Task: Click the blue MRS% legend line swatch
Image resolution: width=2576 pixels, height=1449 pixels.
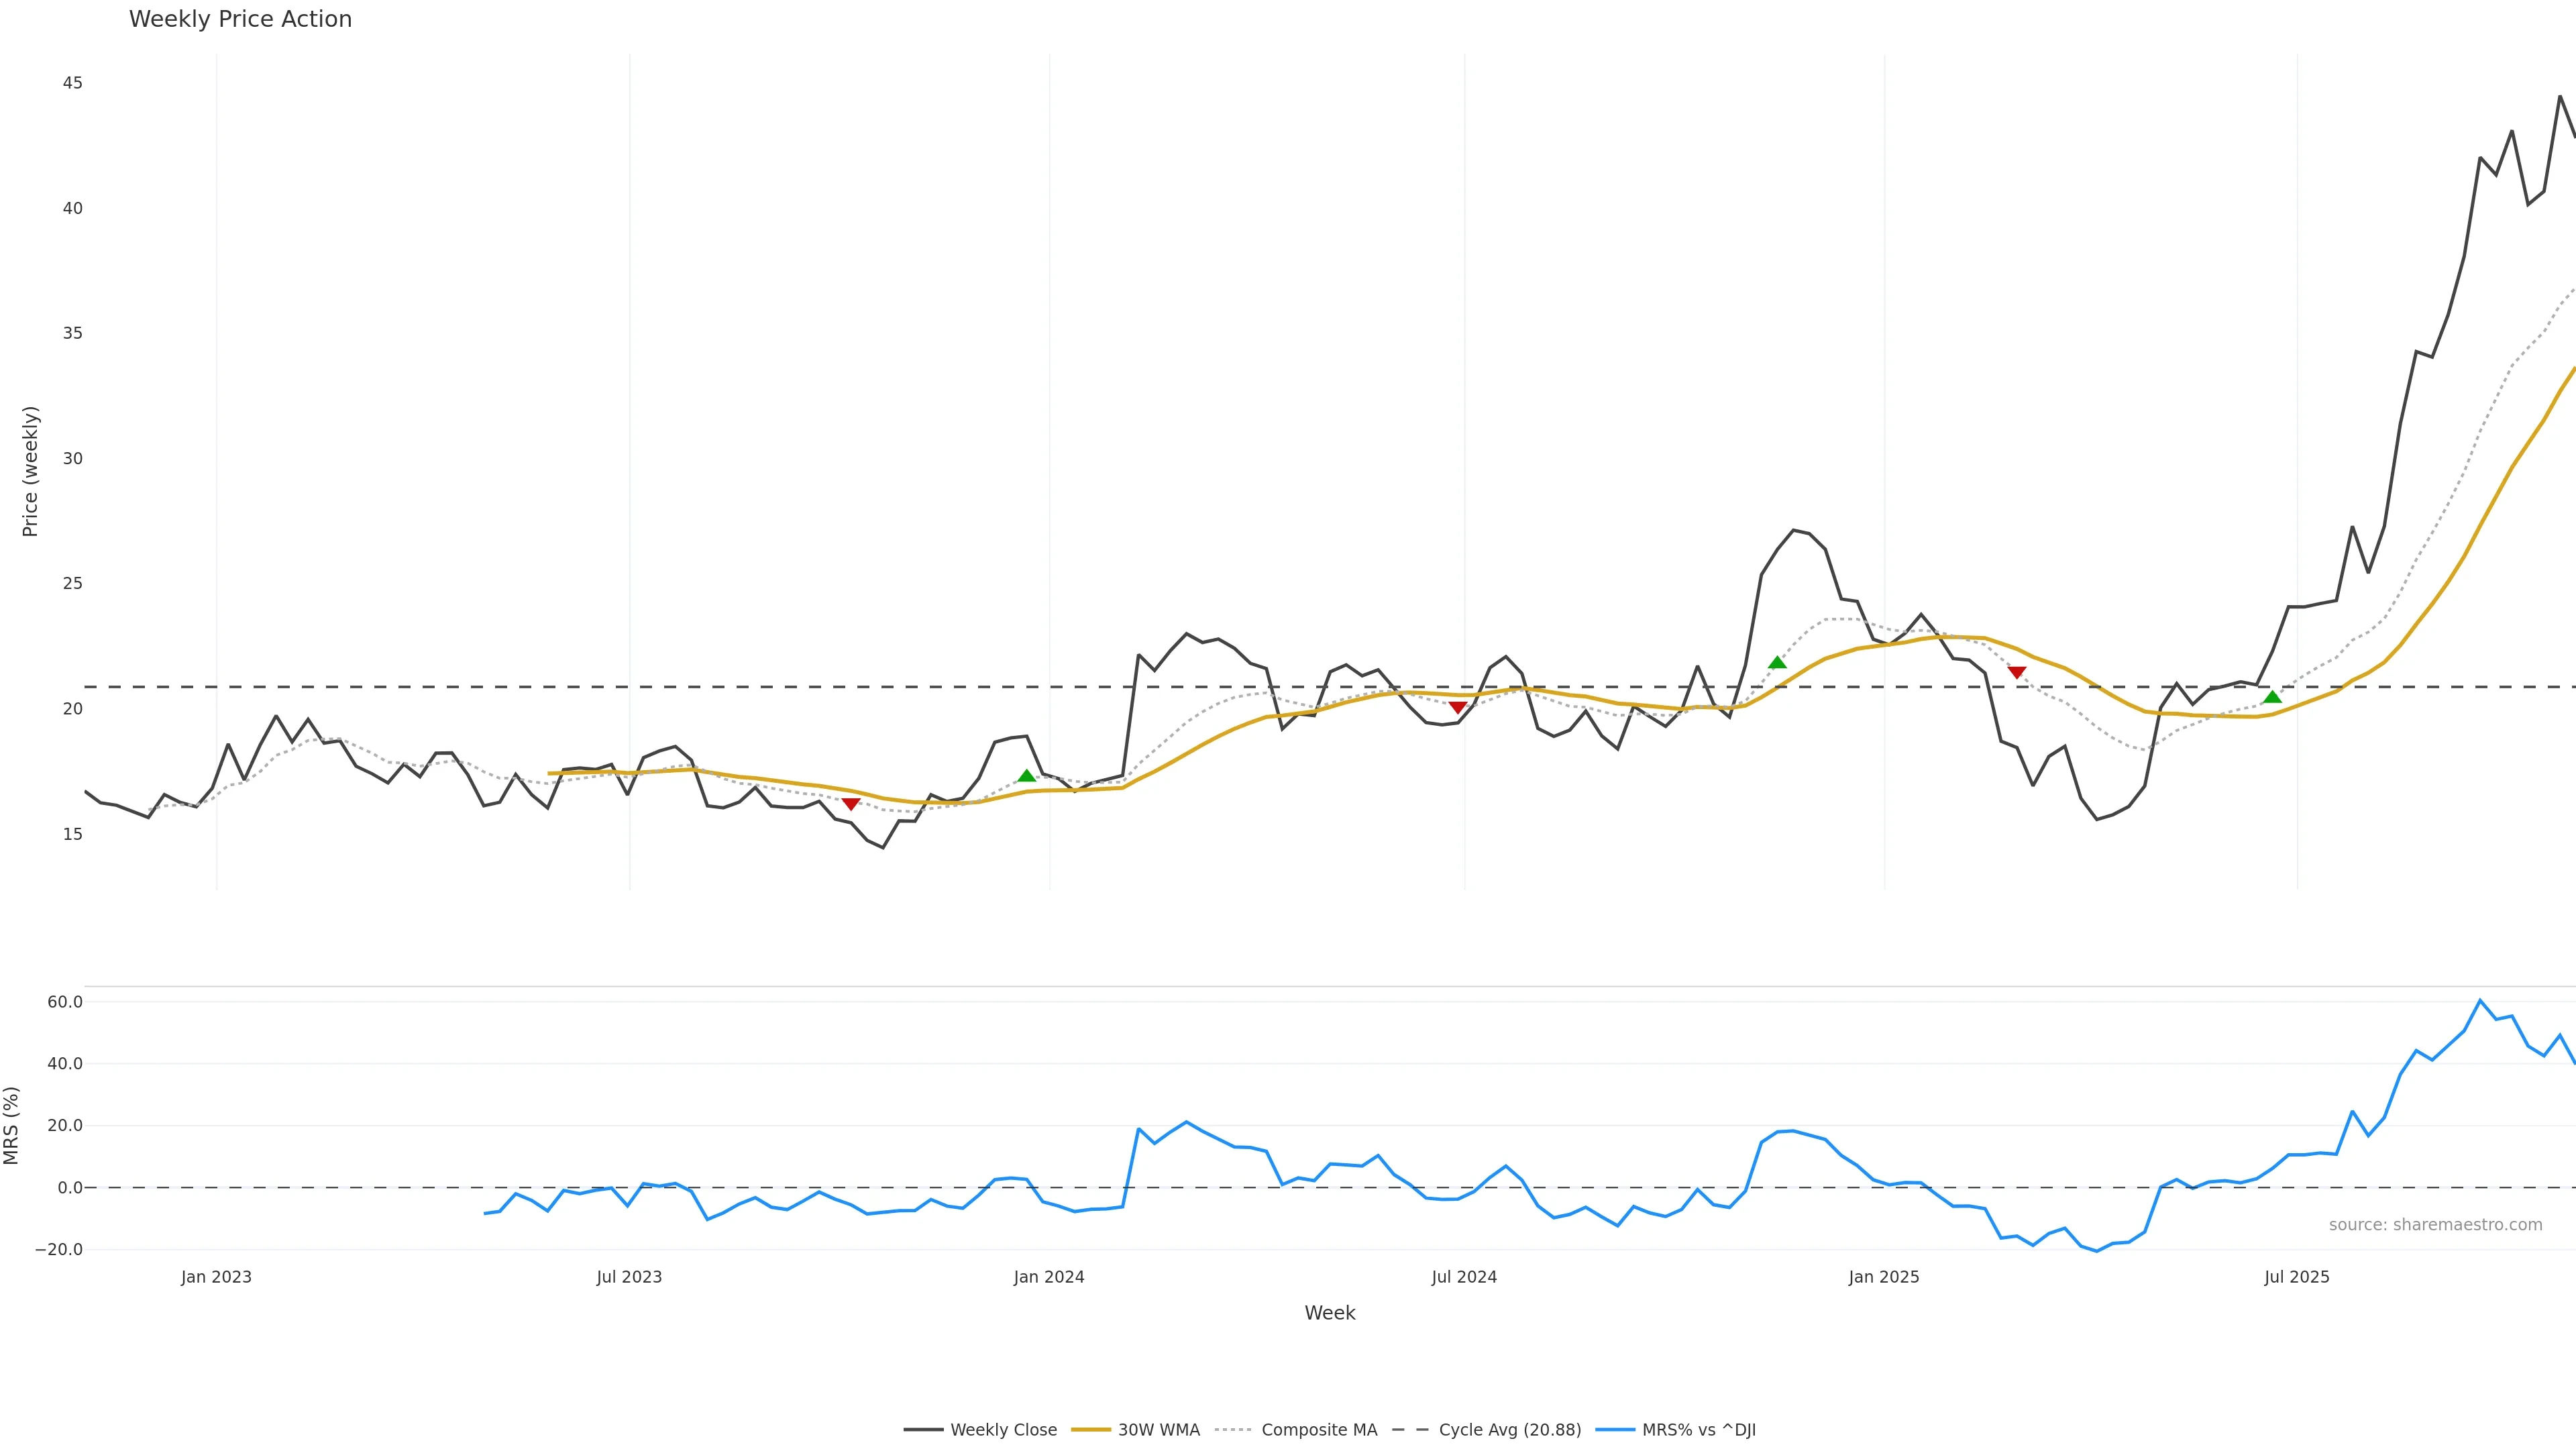Action: point(1615,1430)
